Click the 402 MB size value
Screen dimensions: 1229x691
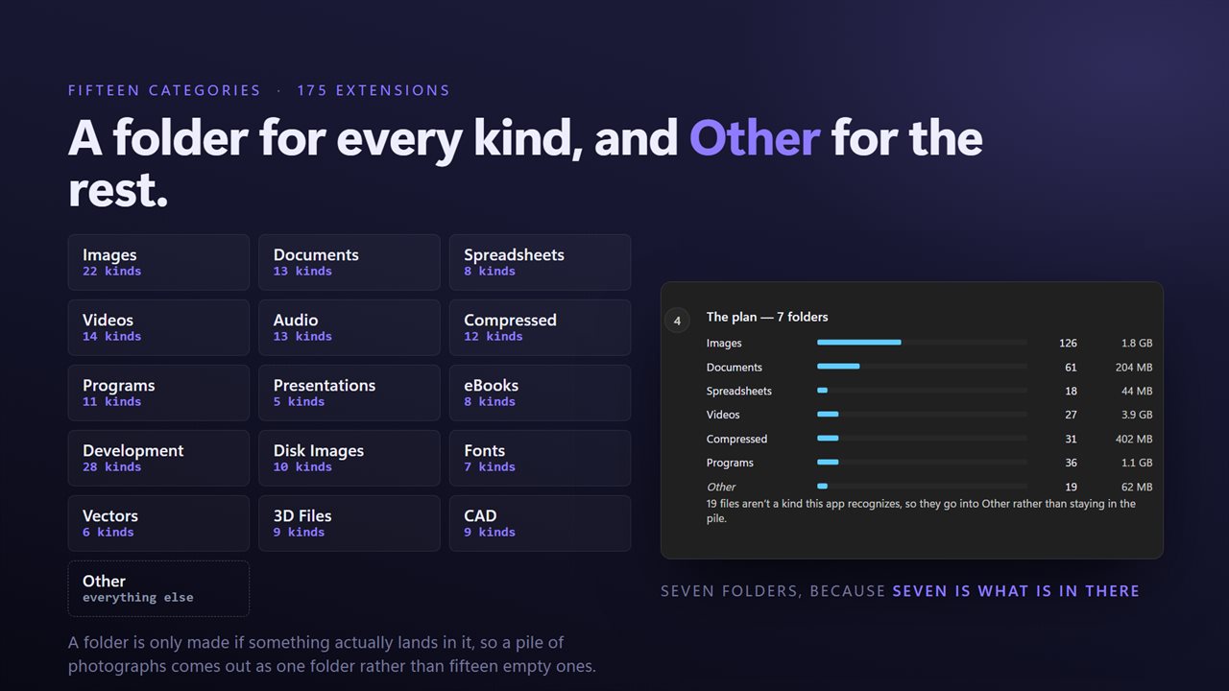[1133, 439]
